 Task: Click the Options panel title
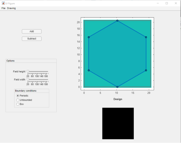(10, 61)
